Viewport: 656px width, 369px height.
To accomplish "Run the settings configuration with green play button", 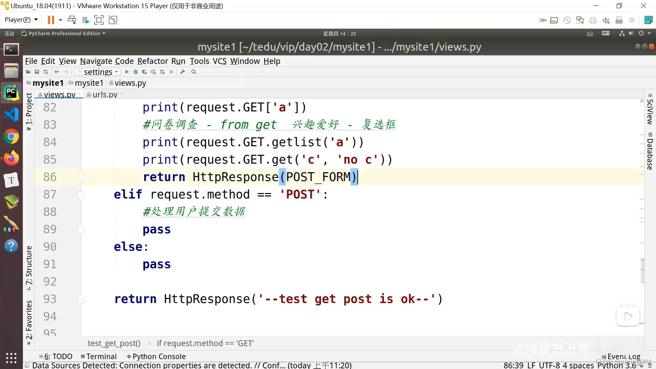I will coord(127,72).
